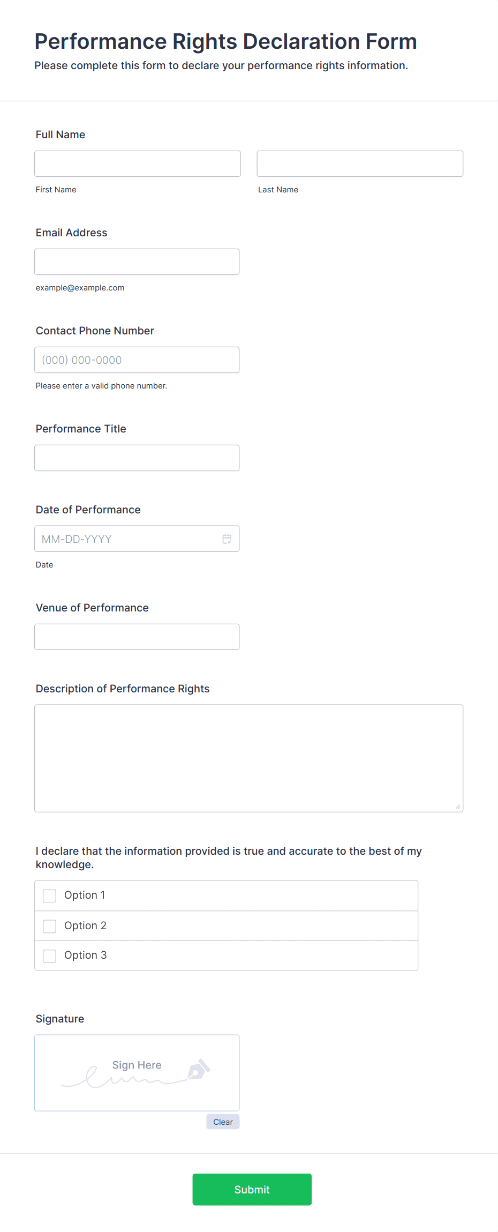Click into the Email Address field
This screenshot has height=1232, width=498.
(x=137, y=262)
